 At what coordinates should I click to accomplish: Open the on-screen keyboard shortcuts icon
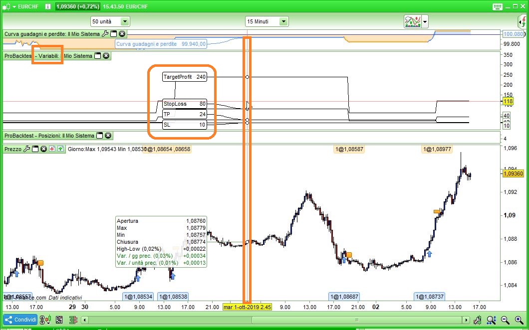(x=498, y=7)
